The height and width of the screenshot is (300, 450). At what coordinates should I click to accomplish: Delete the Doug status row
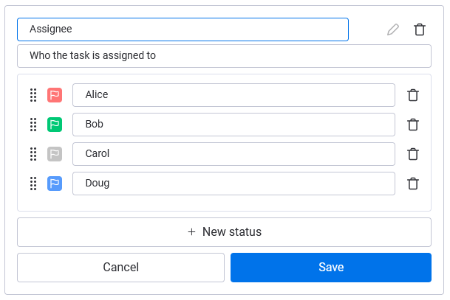point(413,184)
